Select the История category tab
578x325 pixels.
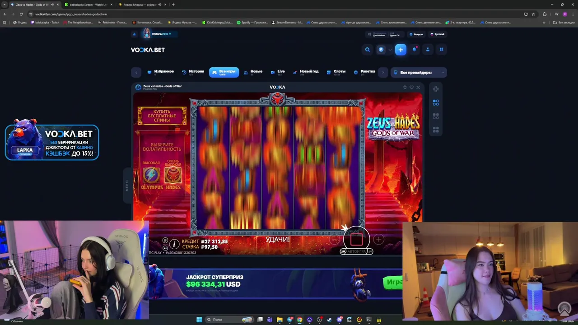pos(193,72)
